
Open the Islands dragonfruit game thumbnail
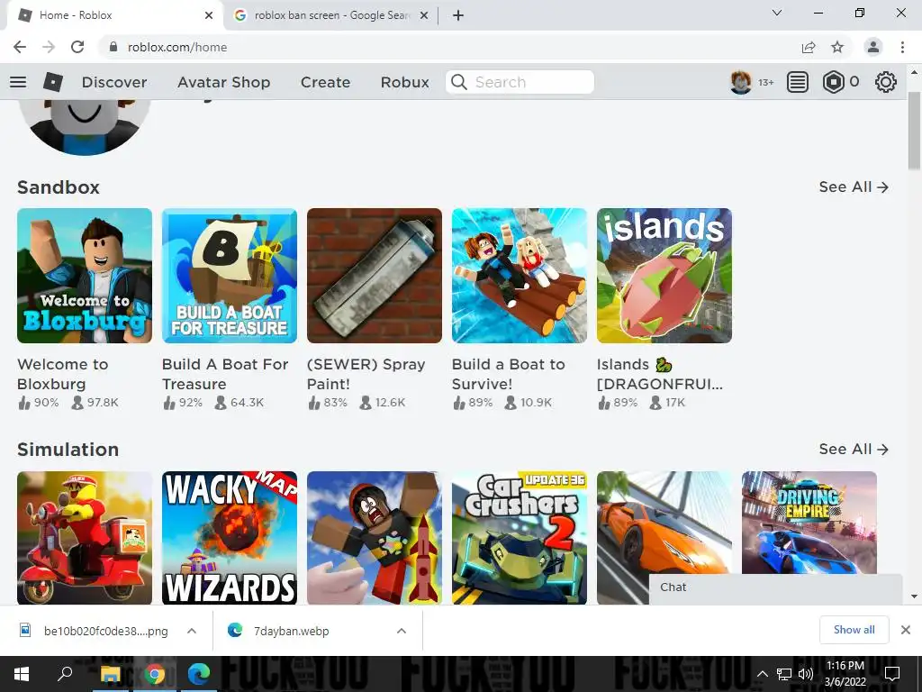(664, 276)
